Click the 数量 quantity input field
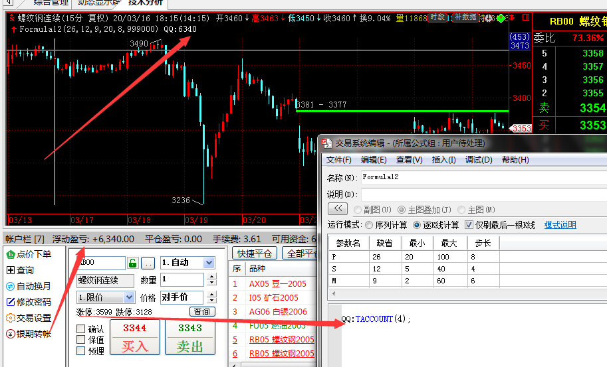Viewport: 607px width, 367px height. [182, 279]
